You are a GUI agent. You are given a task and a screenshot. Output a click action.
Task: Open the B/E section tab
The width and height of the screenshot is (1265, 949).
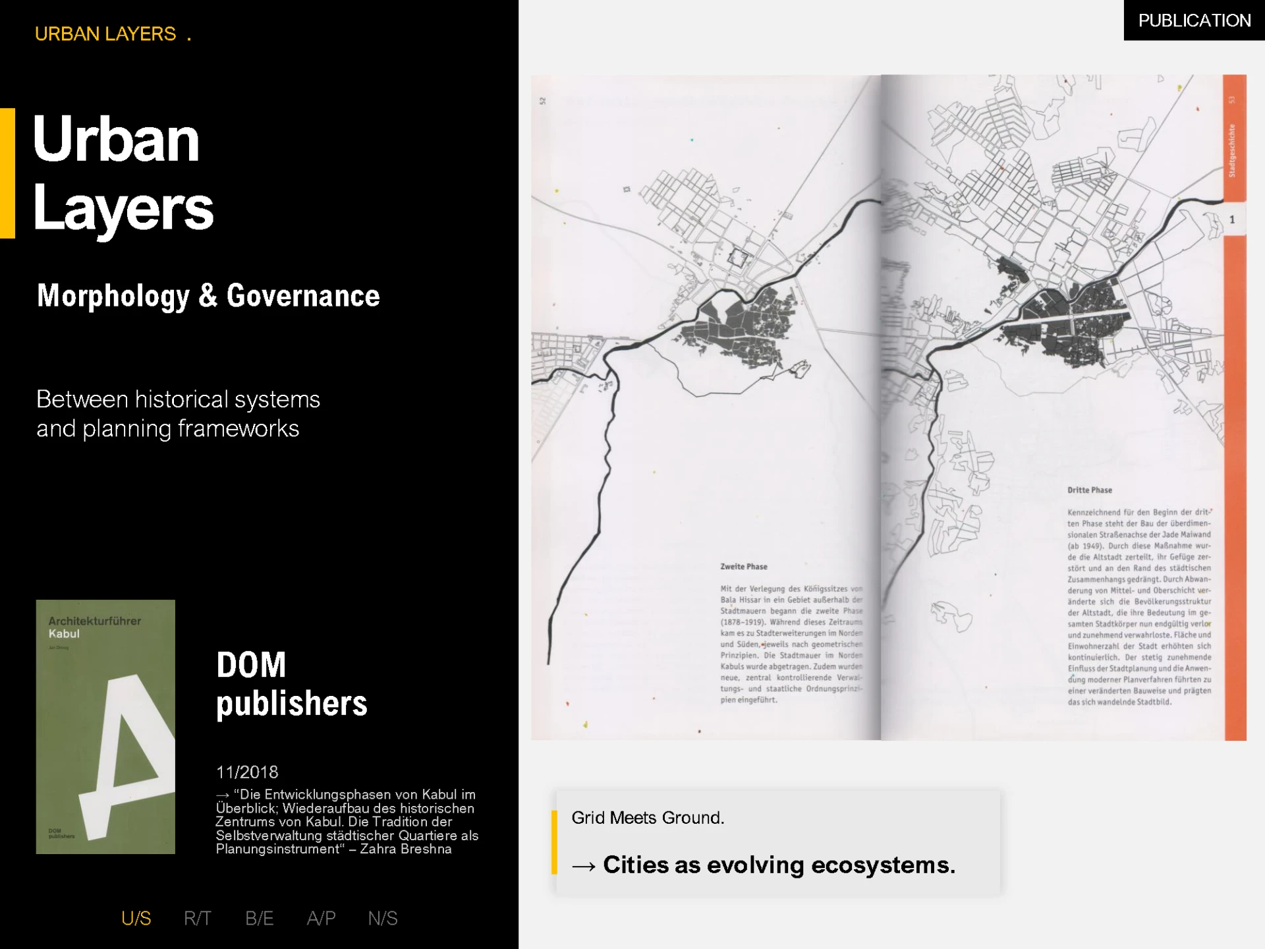pos(260,918)
